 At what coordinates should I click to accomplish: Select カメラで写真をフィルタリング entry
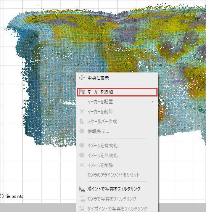pyautogui.click(x=117, y=199)
